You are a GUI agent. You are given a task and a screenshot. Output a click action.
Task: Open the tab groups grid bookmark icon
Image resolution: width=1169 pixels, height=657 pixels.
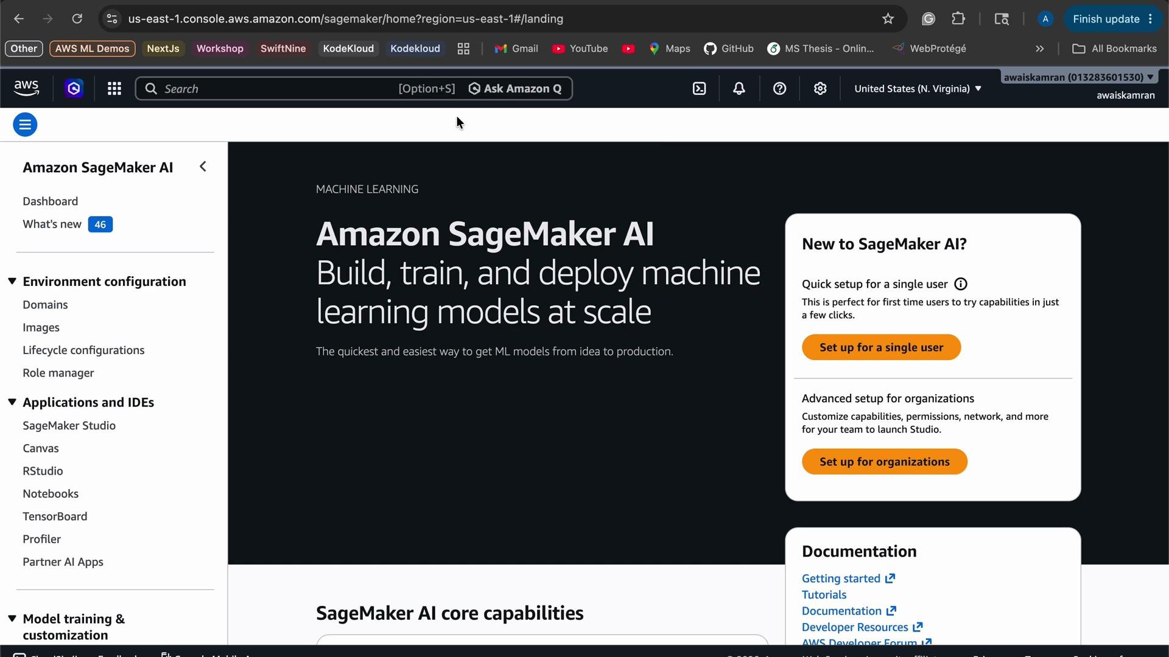click(463, 49)
